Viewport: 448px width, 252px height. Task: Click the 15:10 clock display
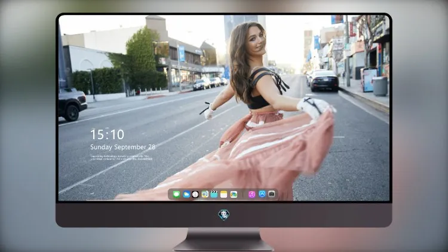pyautogui.click(x=107, y=134)
